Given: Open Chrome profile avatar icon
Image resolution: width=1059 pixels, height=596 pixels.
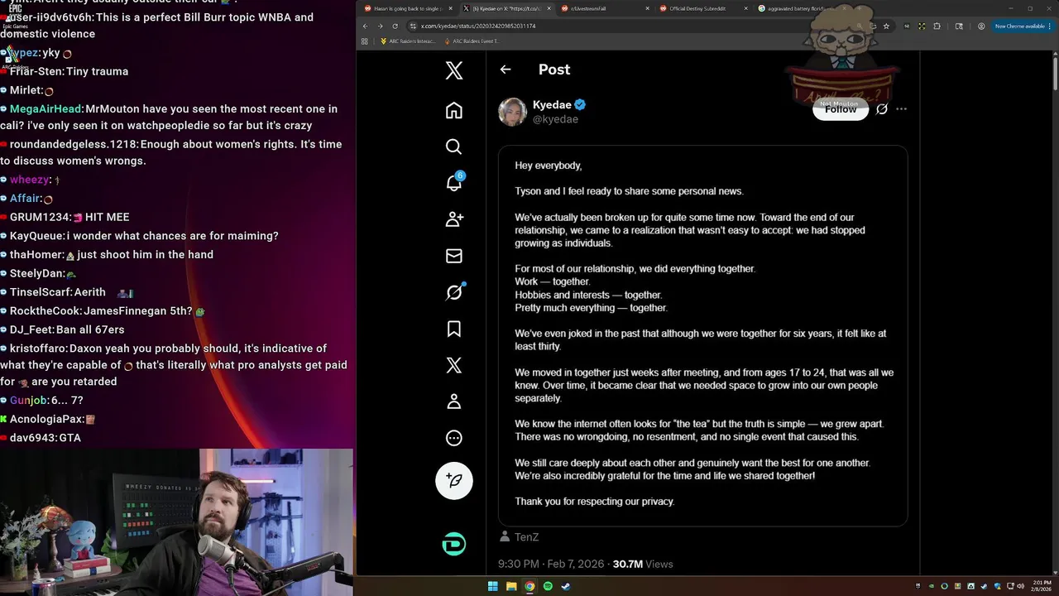Looking at the screenshot, I should point(981,26).
